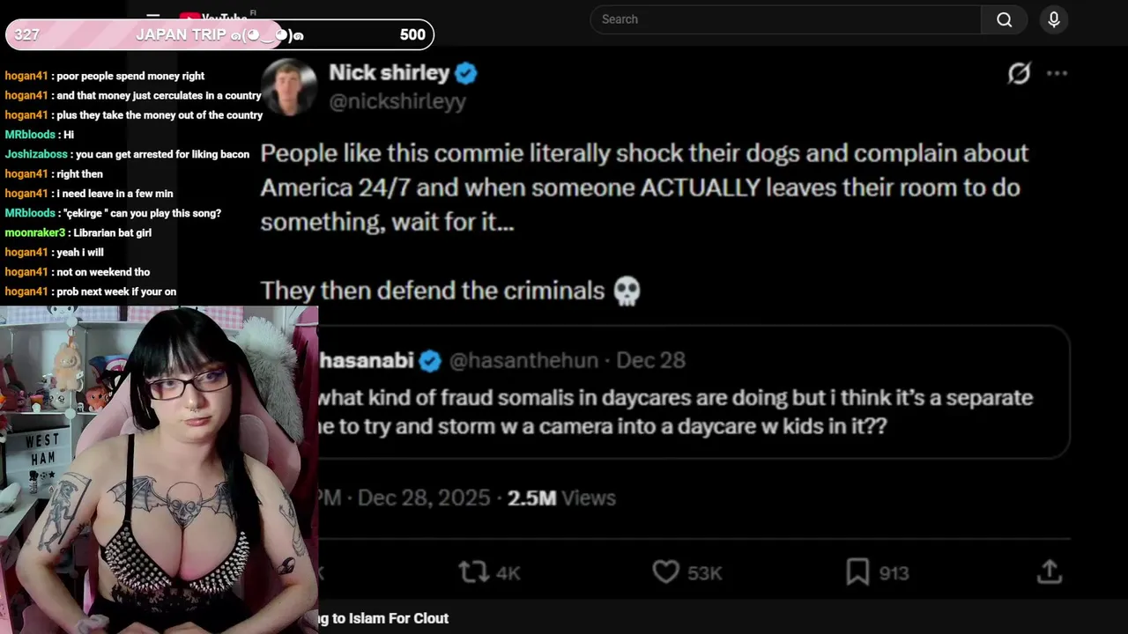
Task: Expand the three-dot more options menu
Action: [1057, 73]
